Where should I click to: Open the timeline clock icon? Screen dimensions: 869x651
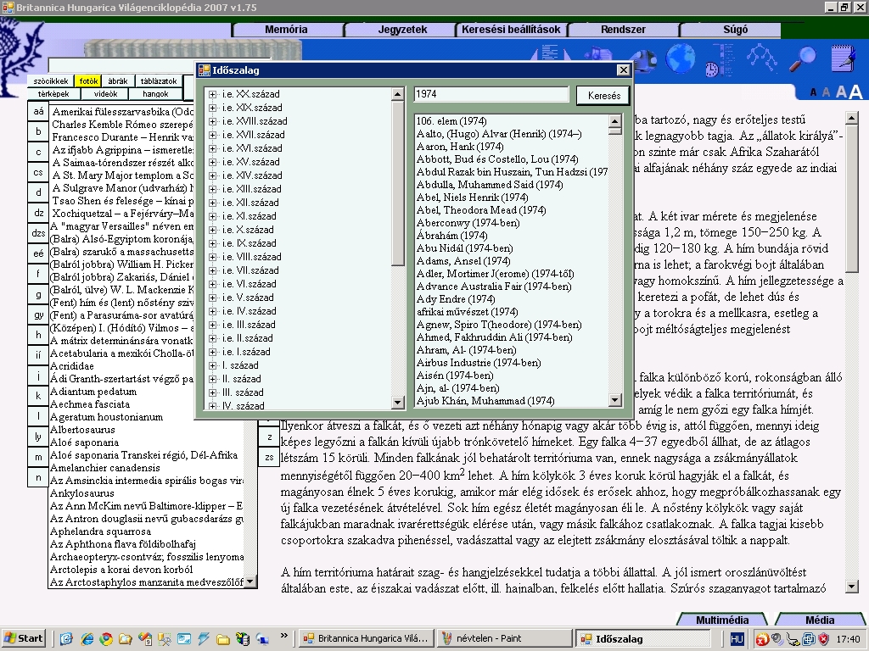720,60
